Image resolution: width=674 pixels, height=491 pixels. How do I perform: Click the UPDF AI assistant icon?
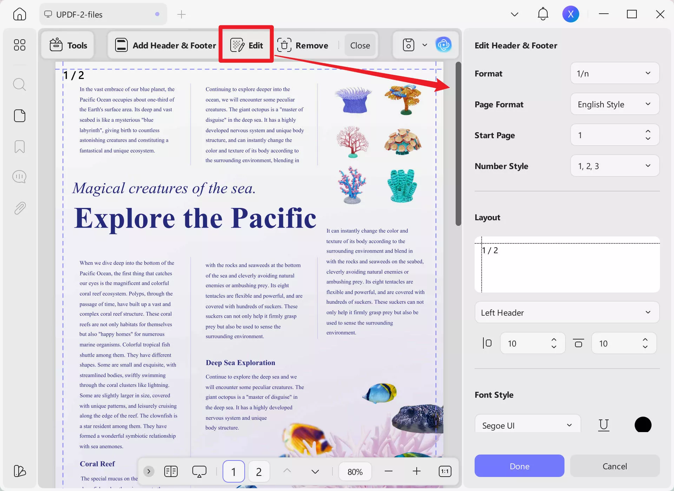[x=443, y=45]
